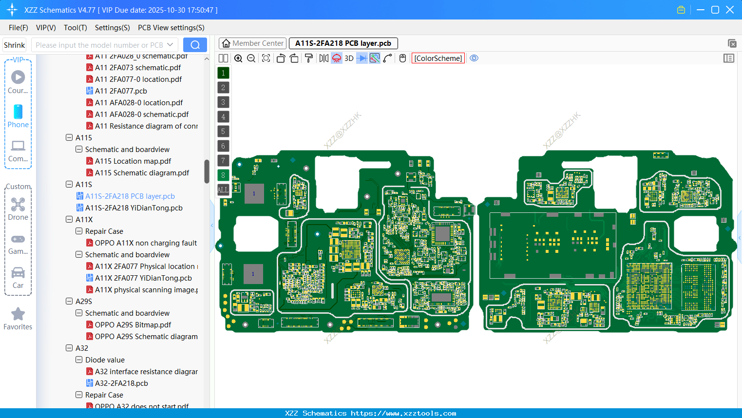Show all layers with the ALL button
The height and width of the screenshot is (418, 742).
(223, 190)
